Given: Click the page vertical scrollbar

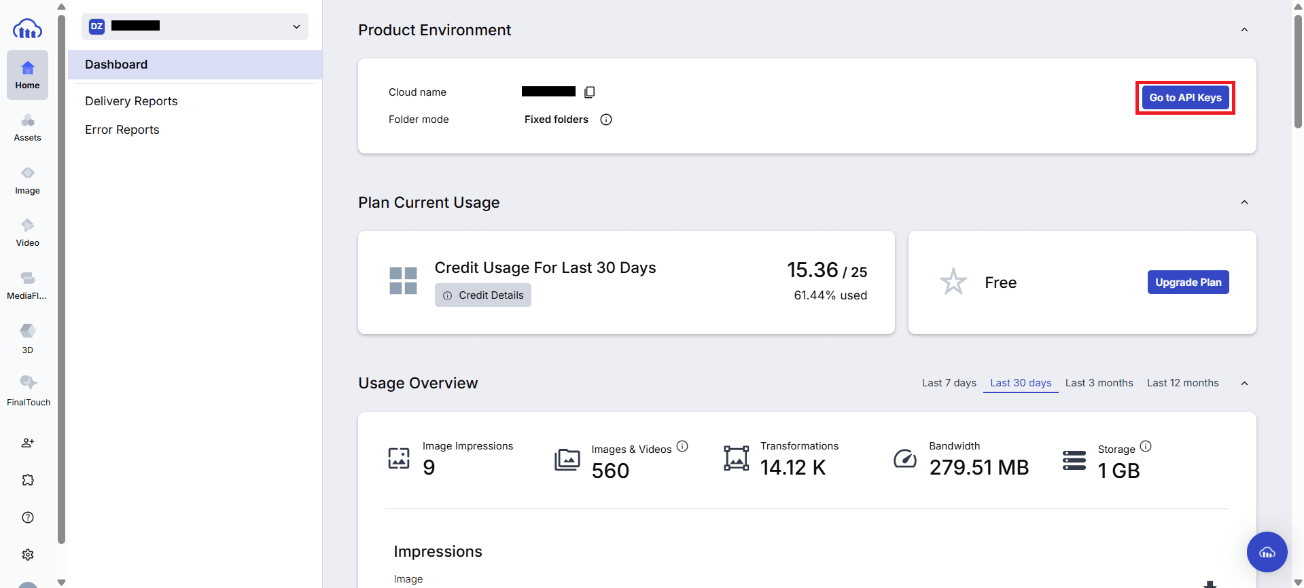Looking at the screenshot, I should [x=1298, y=71].
